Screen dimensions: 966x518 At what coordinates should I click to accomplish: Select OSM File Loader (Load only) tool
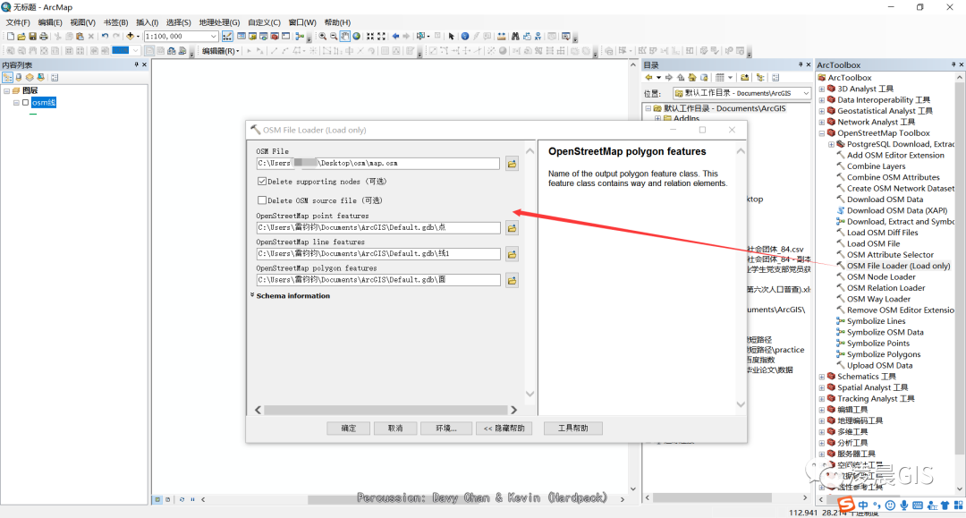(x=898, y=266)
